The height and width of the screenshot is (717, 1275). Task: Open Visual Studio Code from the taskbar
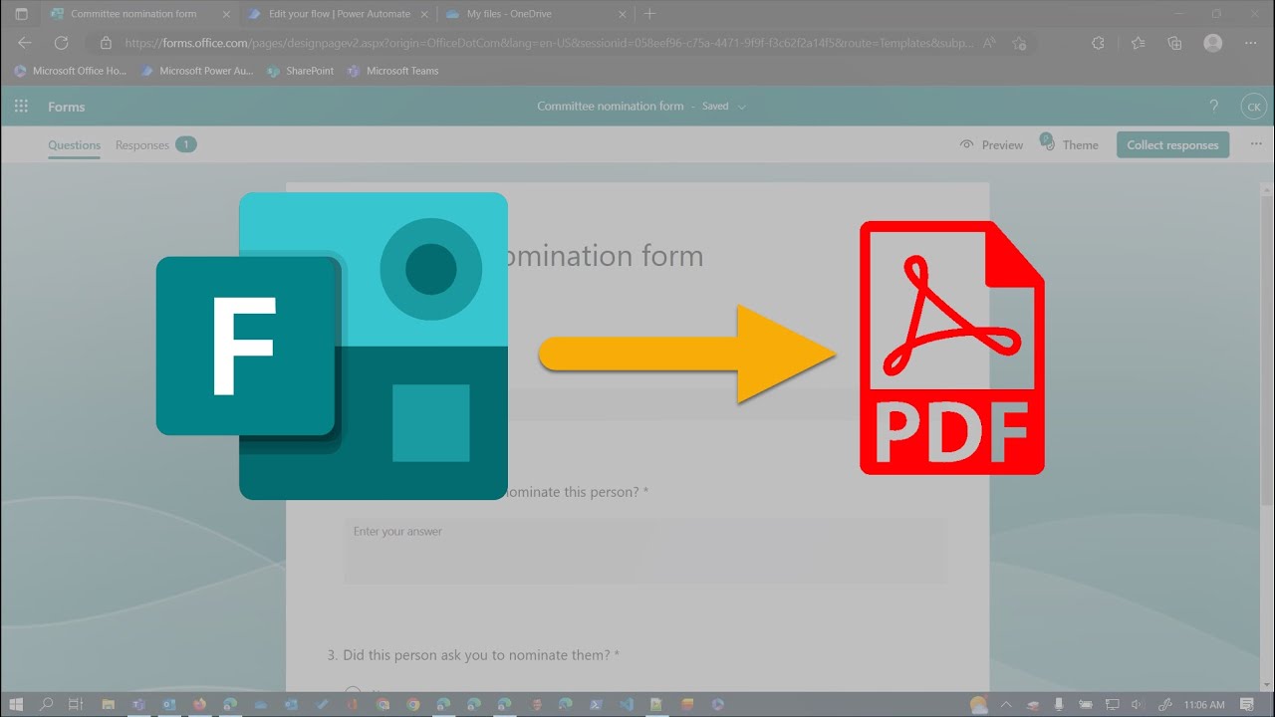tap(626, 704)
